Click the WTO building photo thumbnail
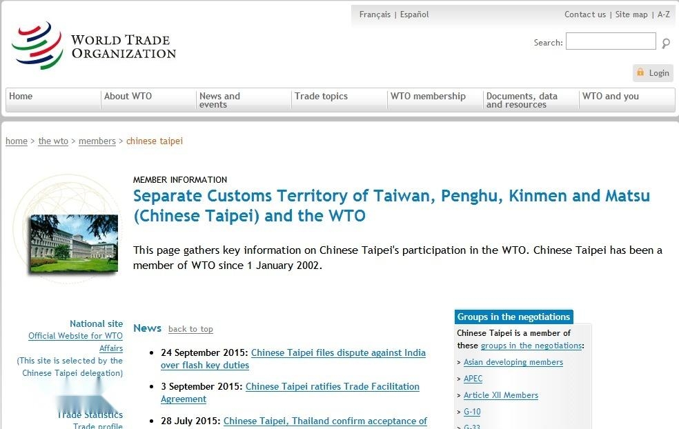679x429 pixels. pyautogui.click(x=74, y=243)
